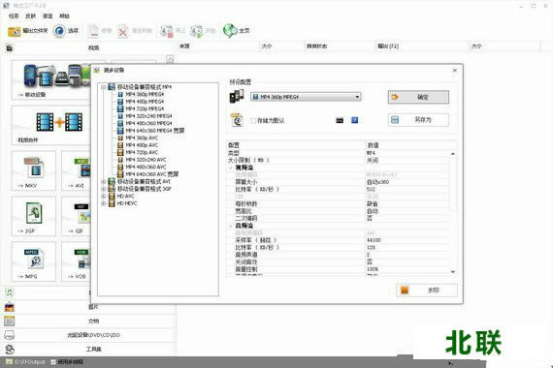Expand the 移动设备兼容格式 AVI tree node
Screen dimensions: 553x368
(x=104, y=182)
